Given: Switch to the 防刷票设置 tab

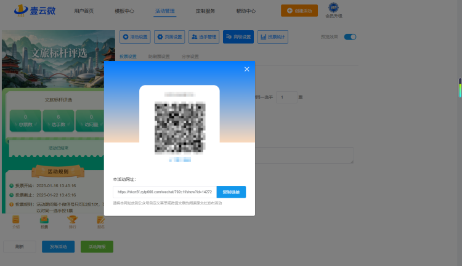Looking at the screenshot, I should [159, 57].
